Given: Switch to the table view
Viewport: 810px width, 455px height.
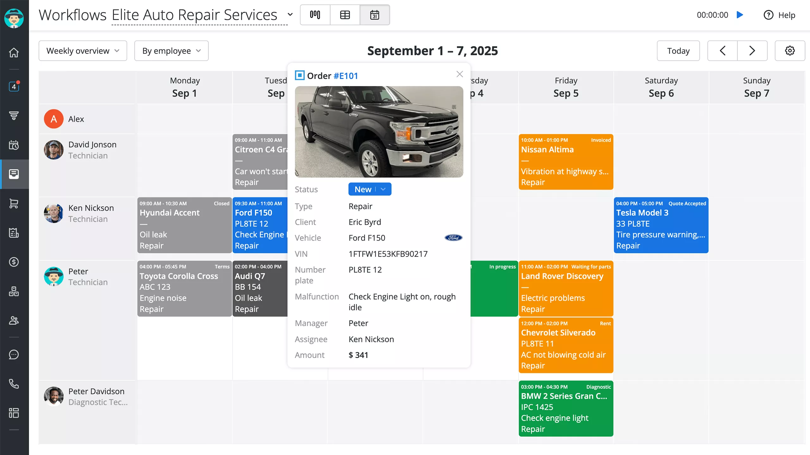Looking at the screenshot, I should click(x=345, y=15).
